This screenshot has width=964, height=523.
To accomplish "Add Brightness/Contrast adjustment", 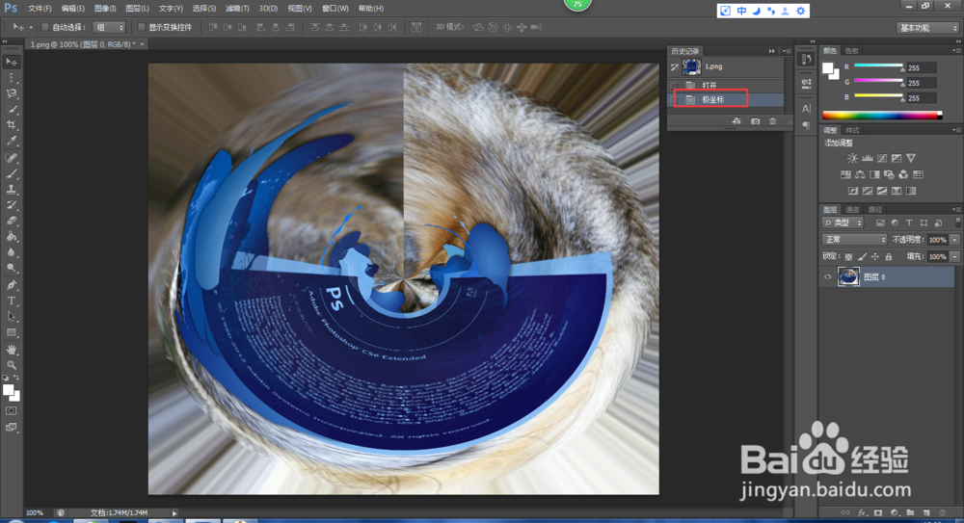I will (853, 158).
